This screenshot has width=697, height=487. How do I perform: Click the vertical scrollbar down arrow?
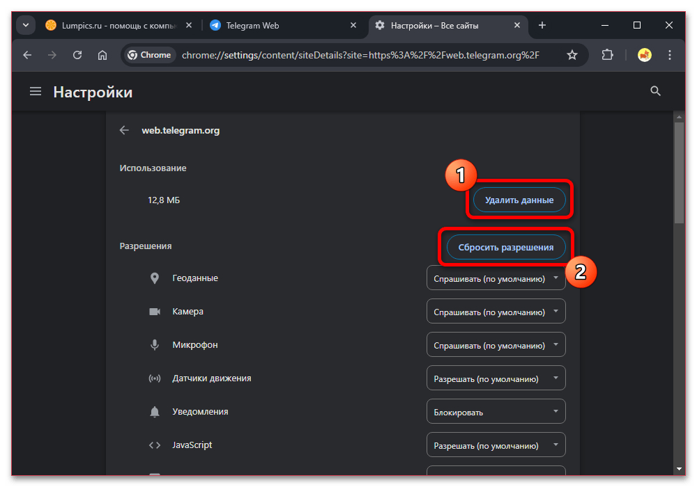pos(679,469)
